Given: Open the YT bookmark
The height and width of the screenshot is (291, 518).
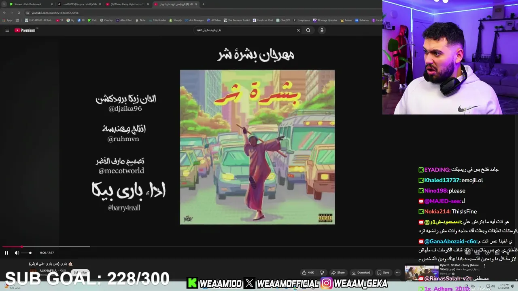Looking at the screenshot, I should pyautogui.click(x=60, y=20).
